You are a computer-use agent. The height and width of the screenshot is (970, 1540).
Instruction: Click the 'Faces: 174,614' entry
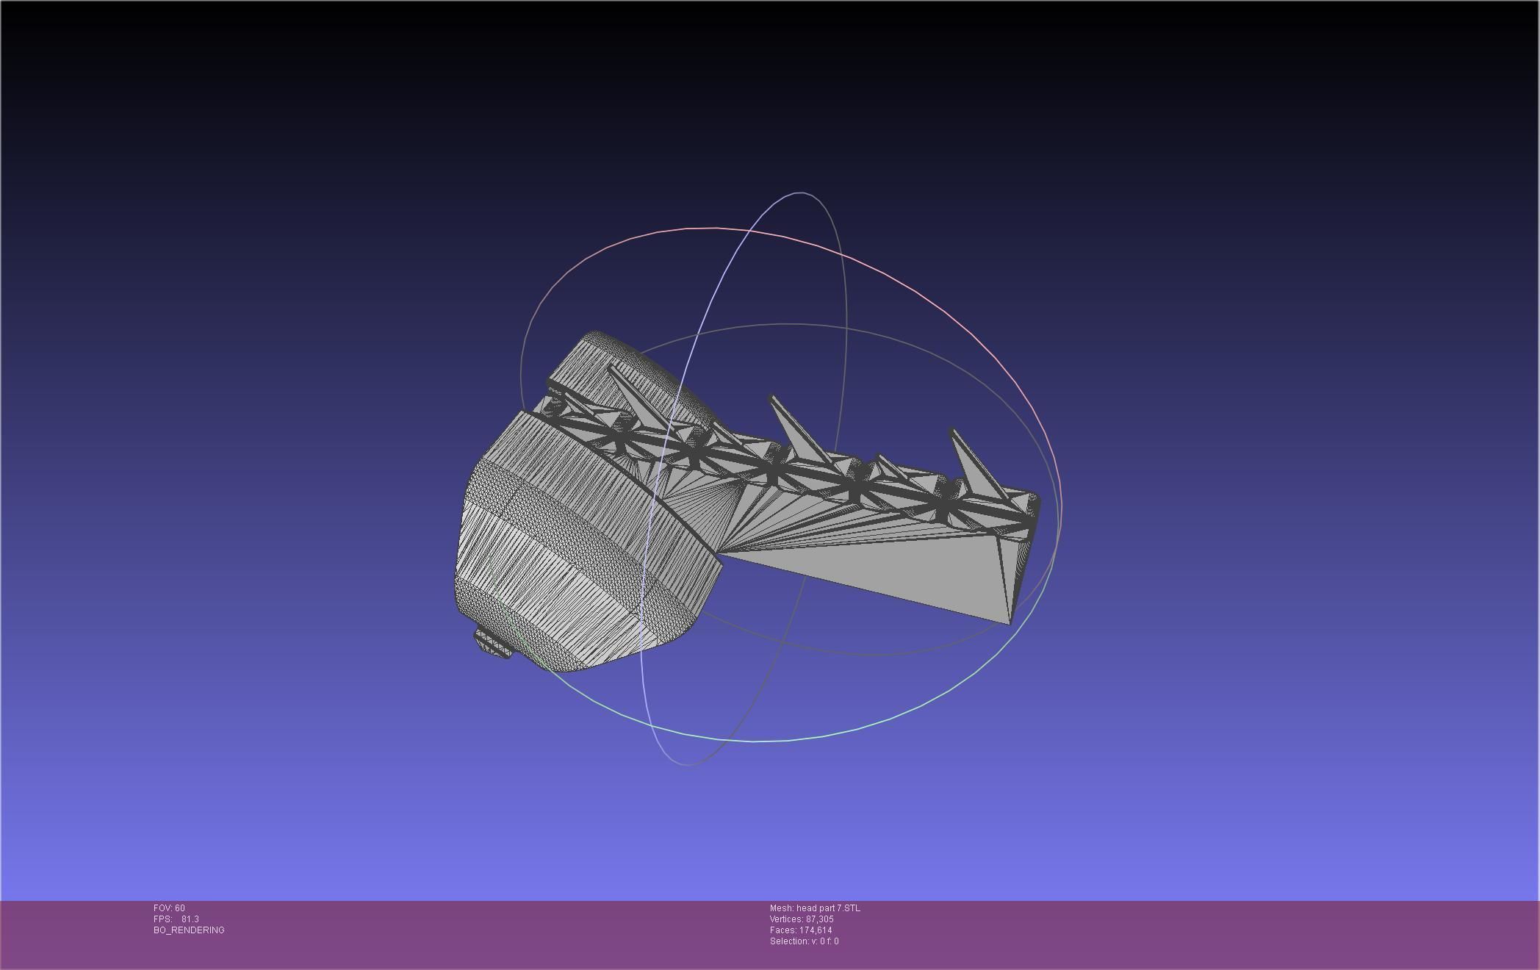click(x=801, y=930)
